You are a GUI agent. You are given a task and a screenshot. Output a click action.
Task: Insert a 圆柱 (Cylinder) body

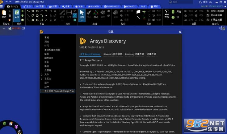[x=176, y=12]
